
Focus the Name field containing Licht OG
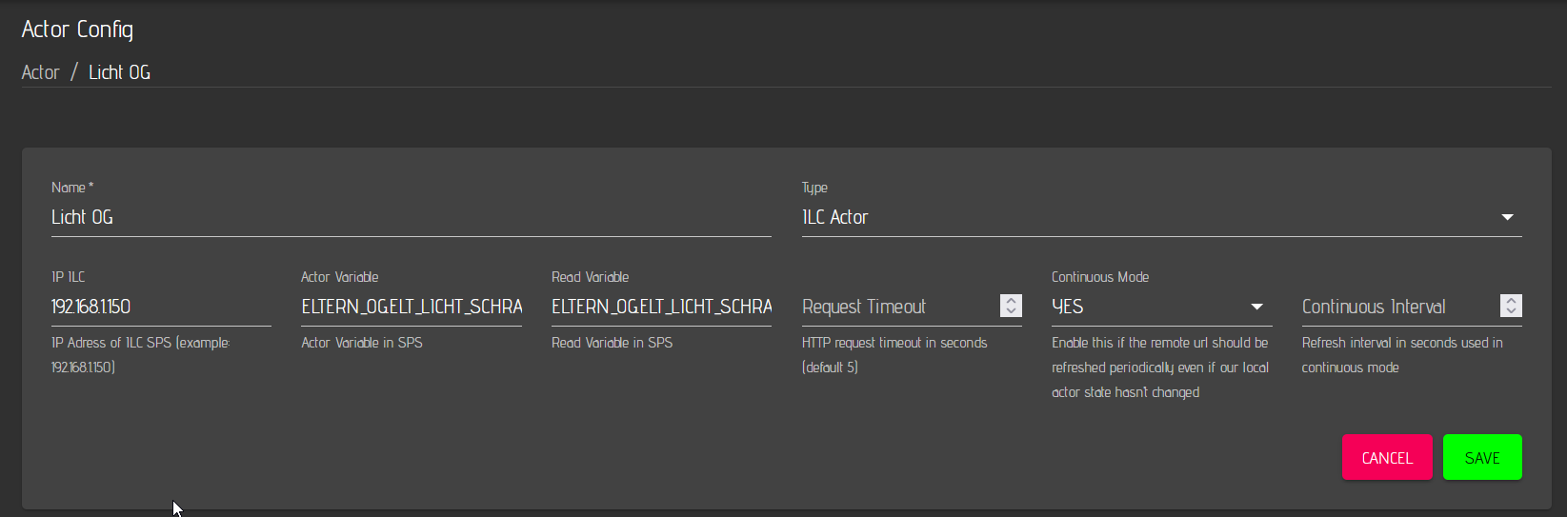tap(410, 217)
